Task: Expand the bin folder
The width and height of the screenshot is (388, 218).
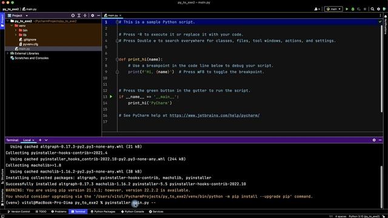Action: [x=16, y=30]
